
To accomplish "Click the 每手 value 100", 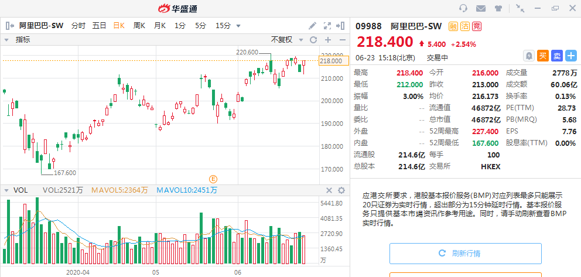I will pos(494,155).
